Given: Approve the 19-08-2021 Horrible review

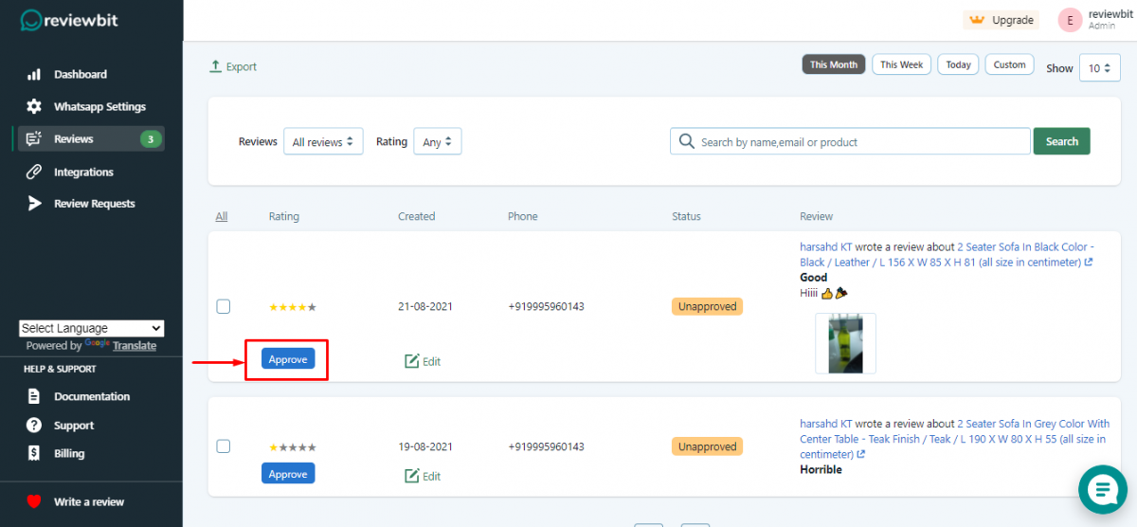Looking at the screenshot, I should (x=288, y=474).
